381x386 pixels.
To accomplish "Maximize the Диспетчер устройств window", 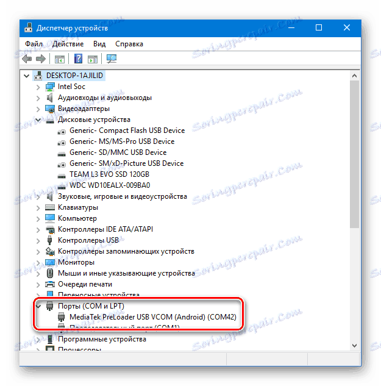I will point(319,27).
